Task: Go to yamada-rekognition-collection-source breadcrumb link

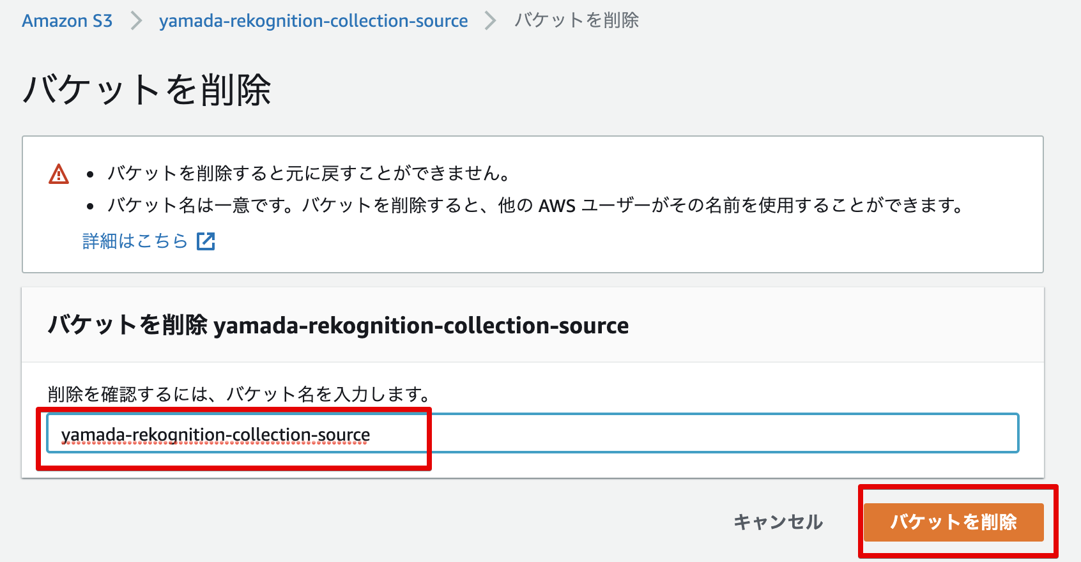Action: point(313,20)
